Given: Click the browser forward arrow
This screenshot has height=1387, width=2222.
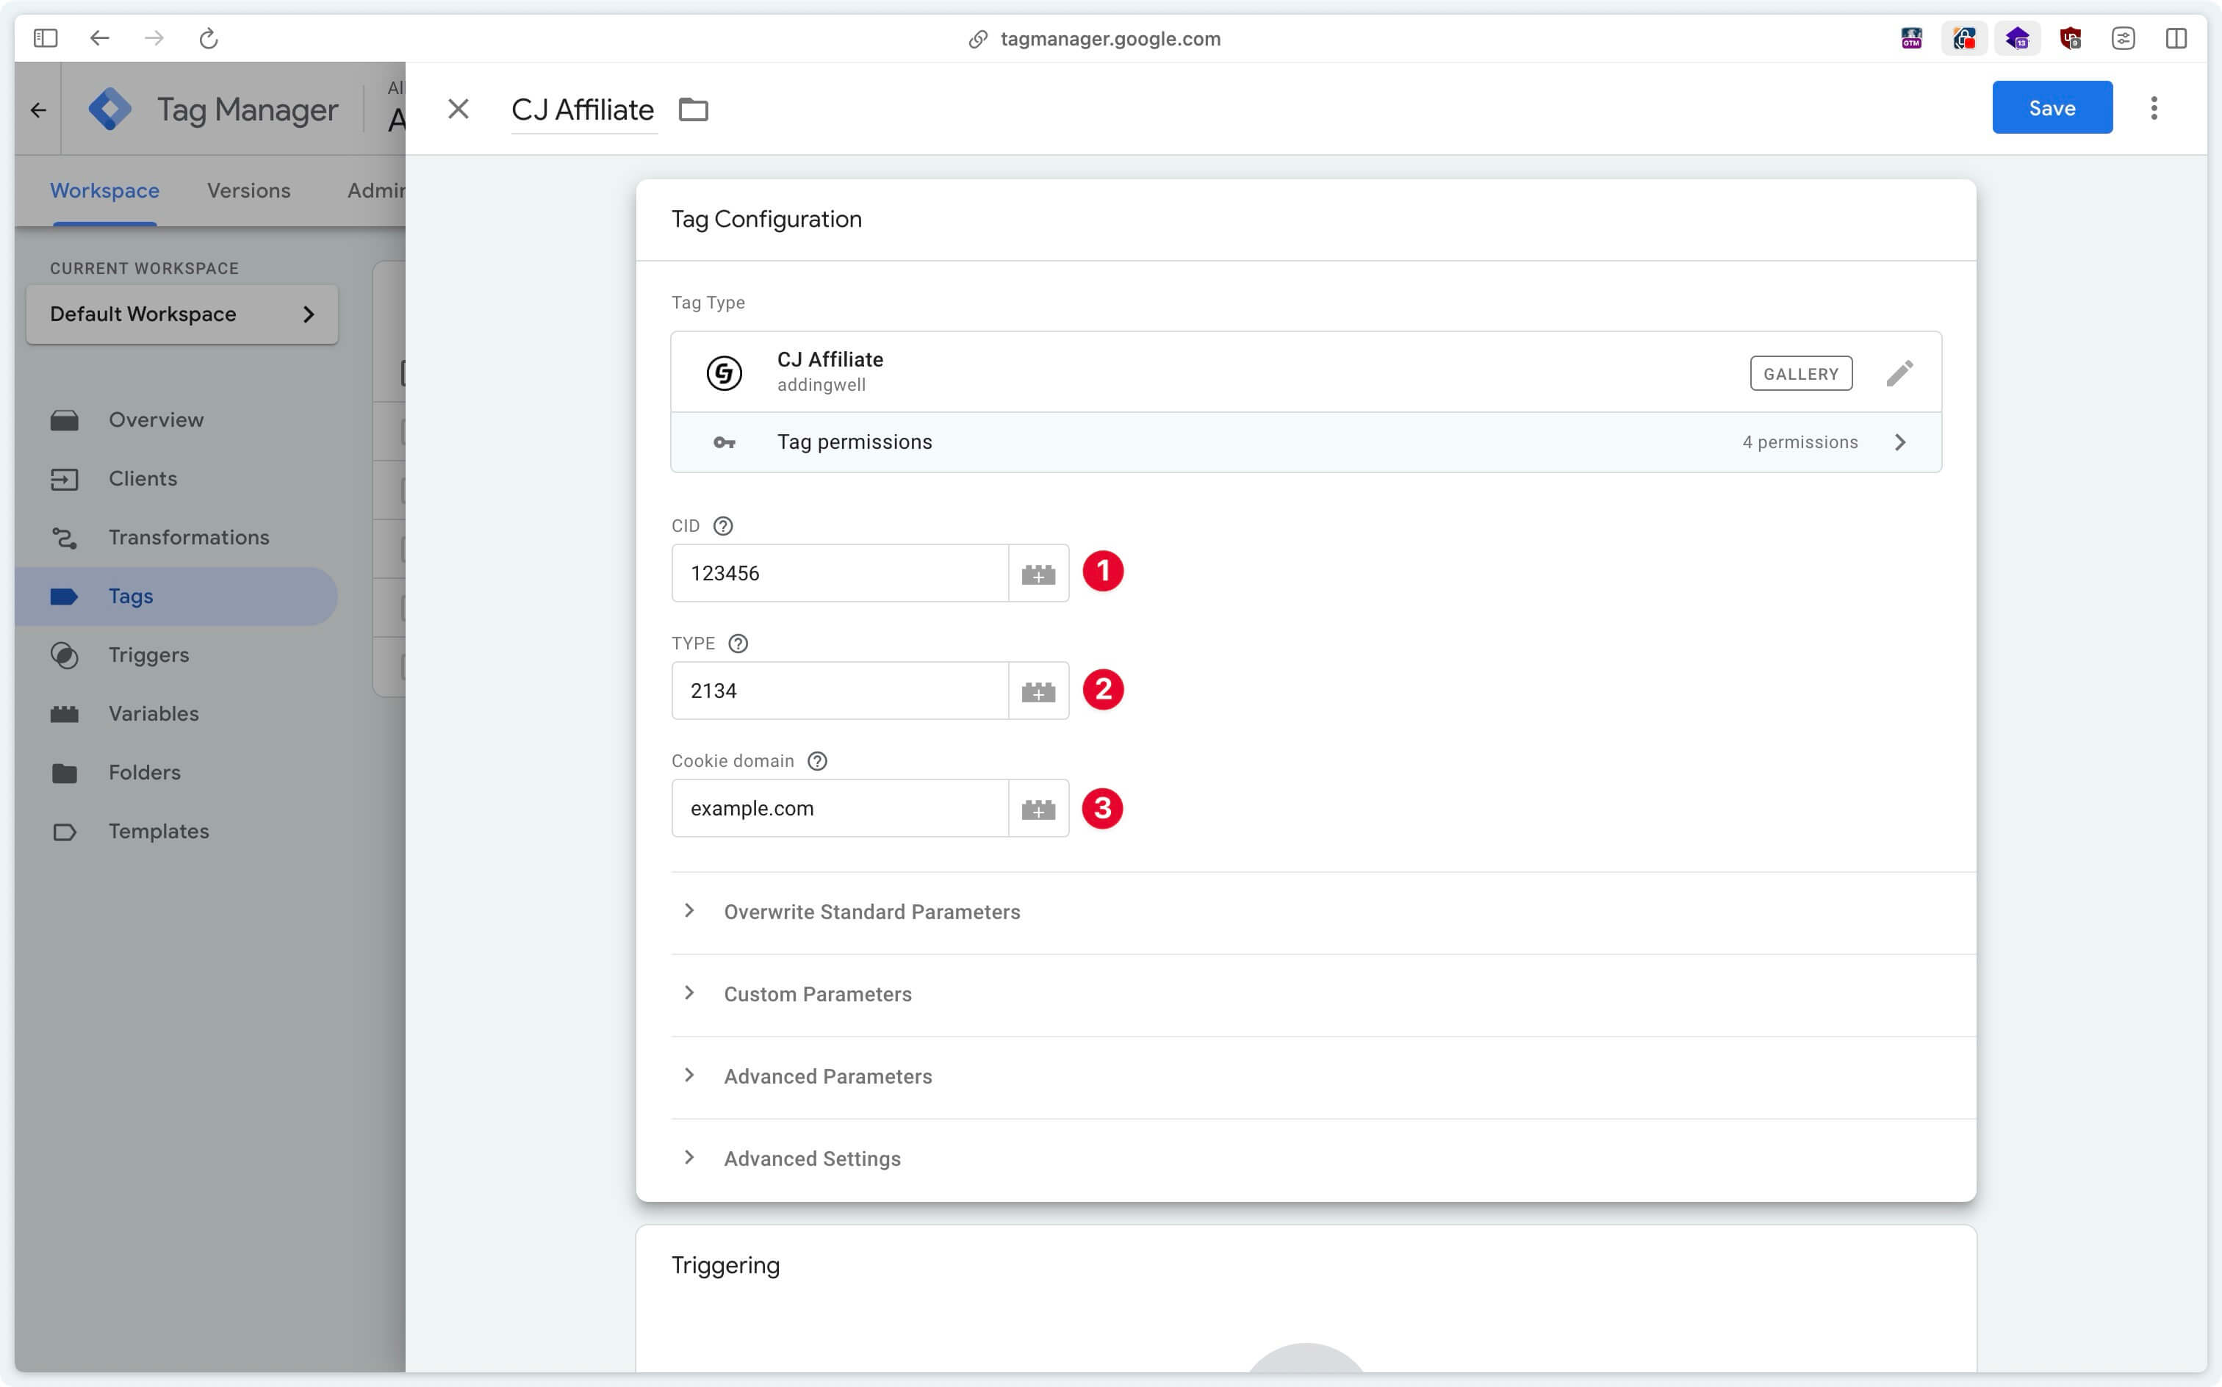Looking at the screenshot, I should click(x=154, y=37).
